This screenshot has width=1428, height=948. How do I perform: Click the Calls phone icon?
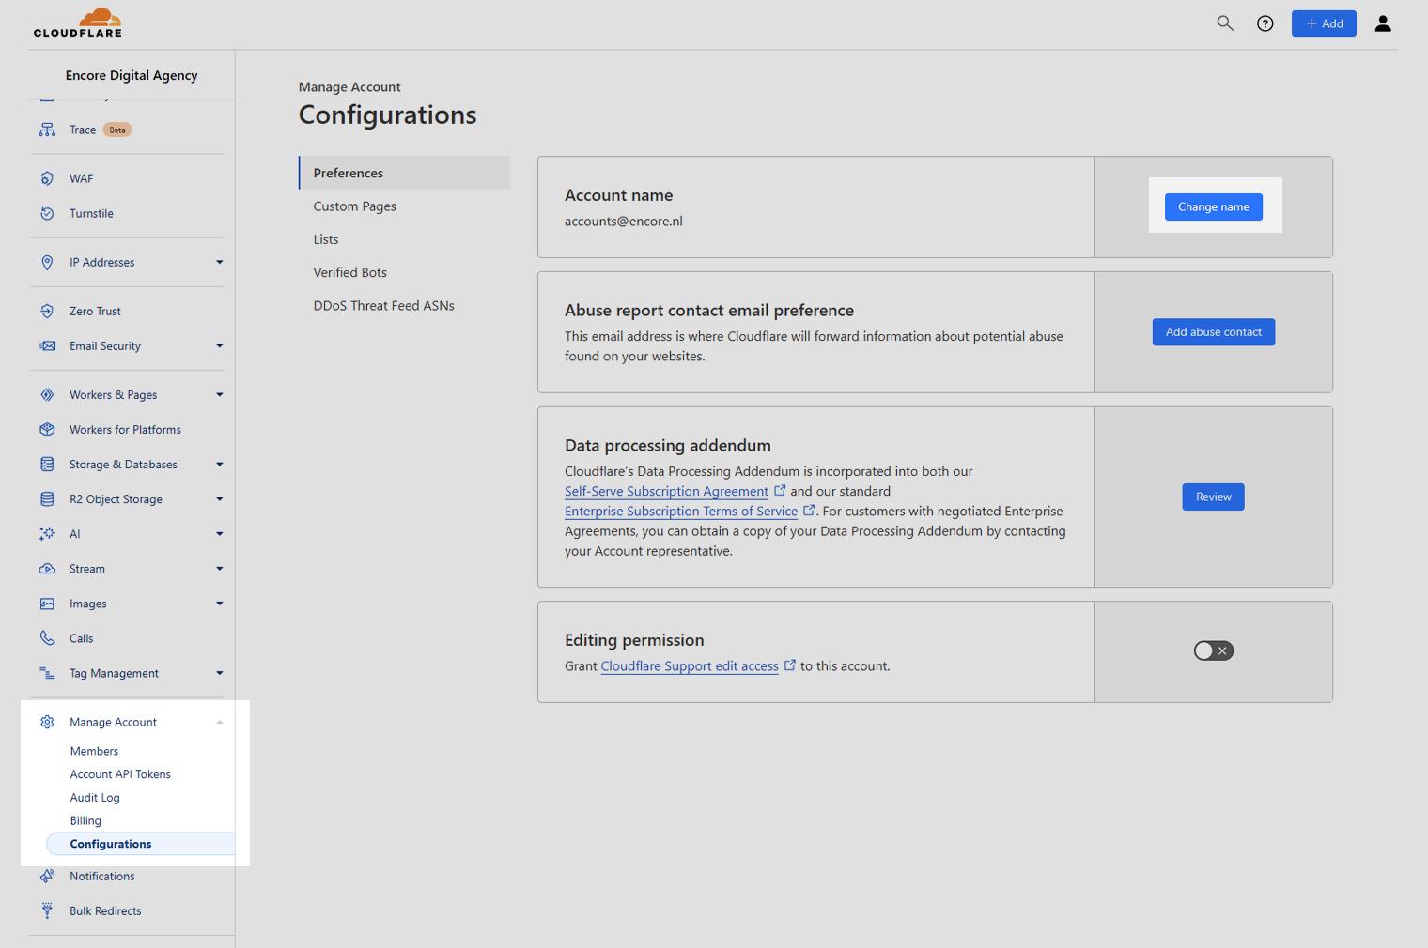[x=47, y=638]
